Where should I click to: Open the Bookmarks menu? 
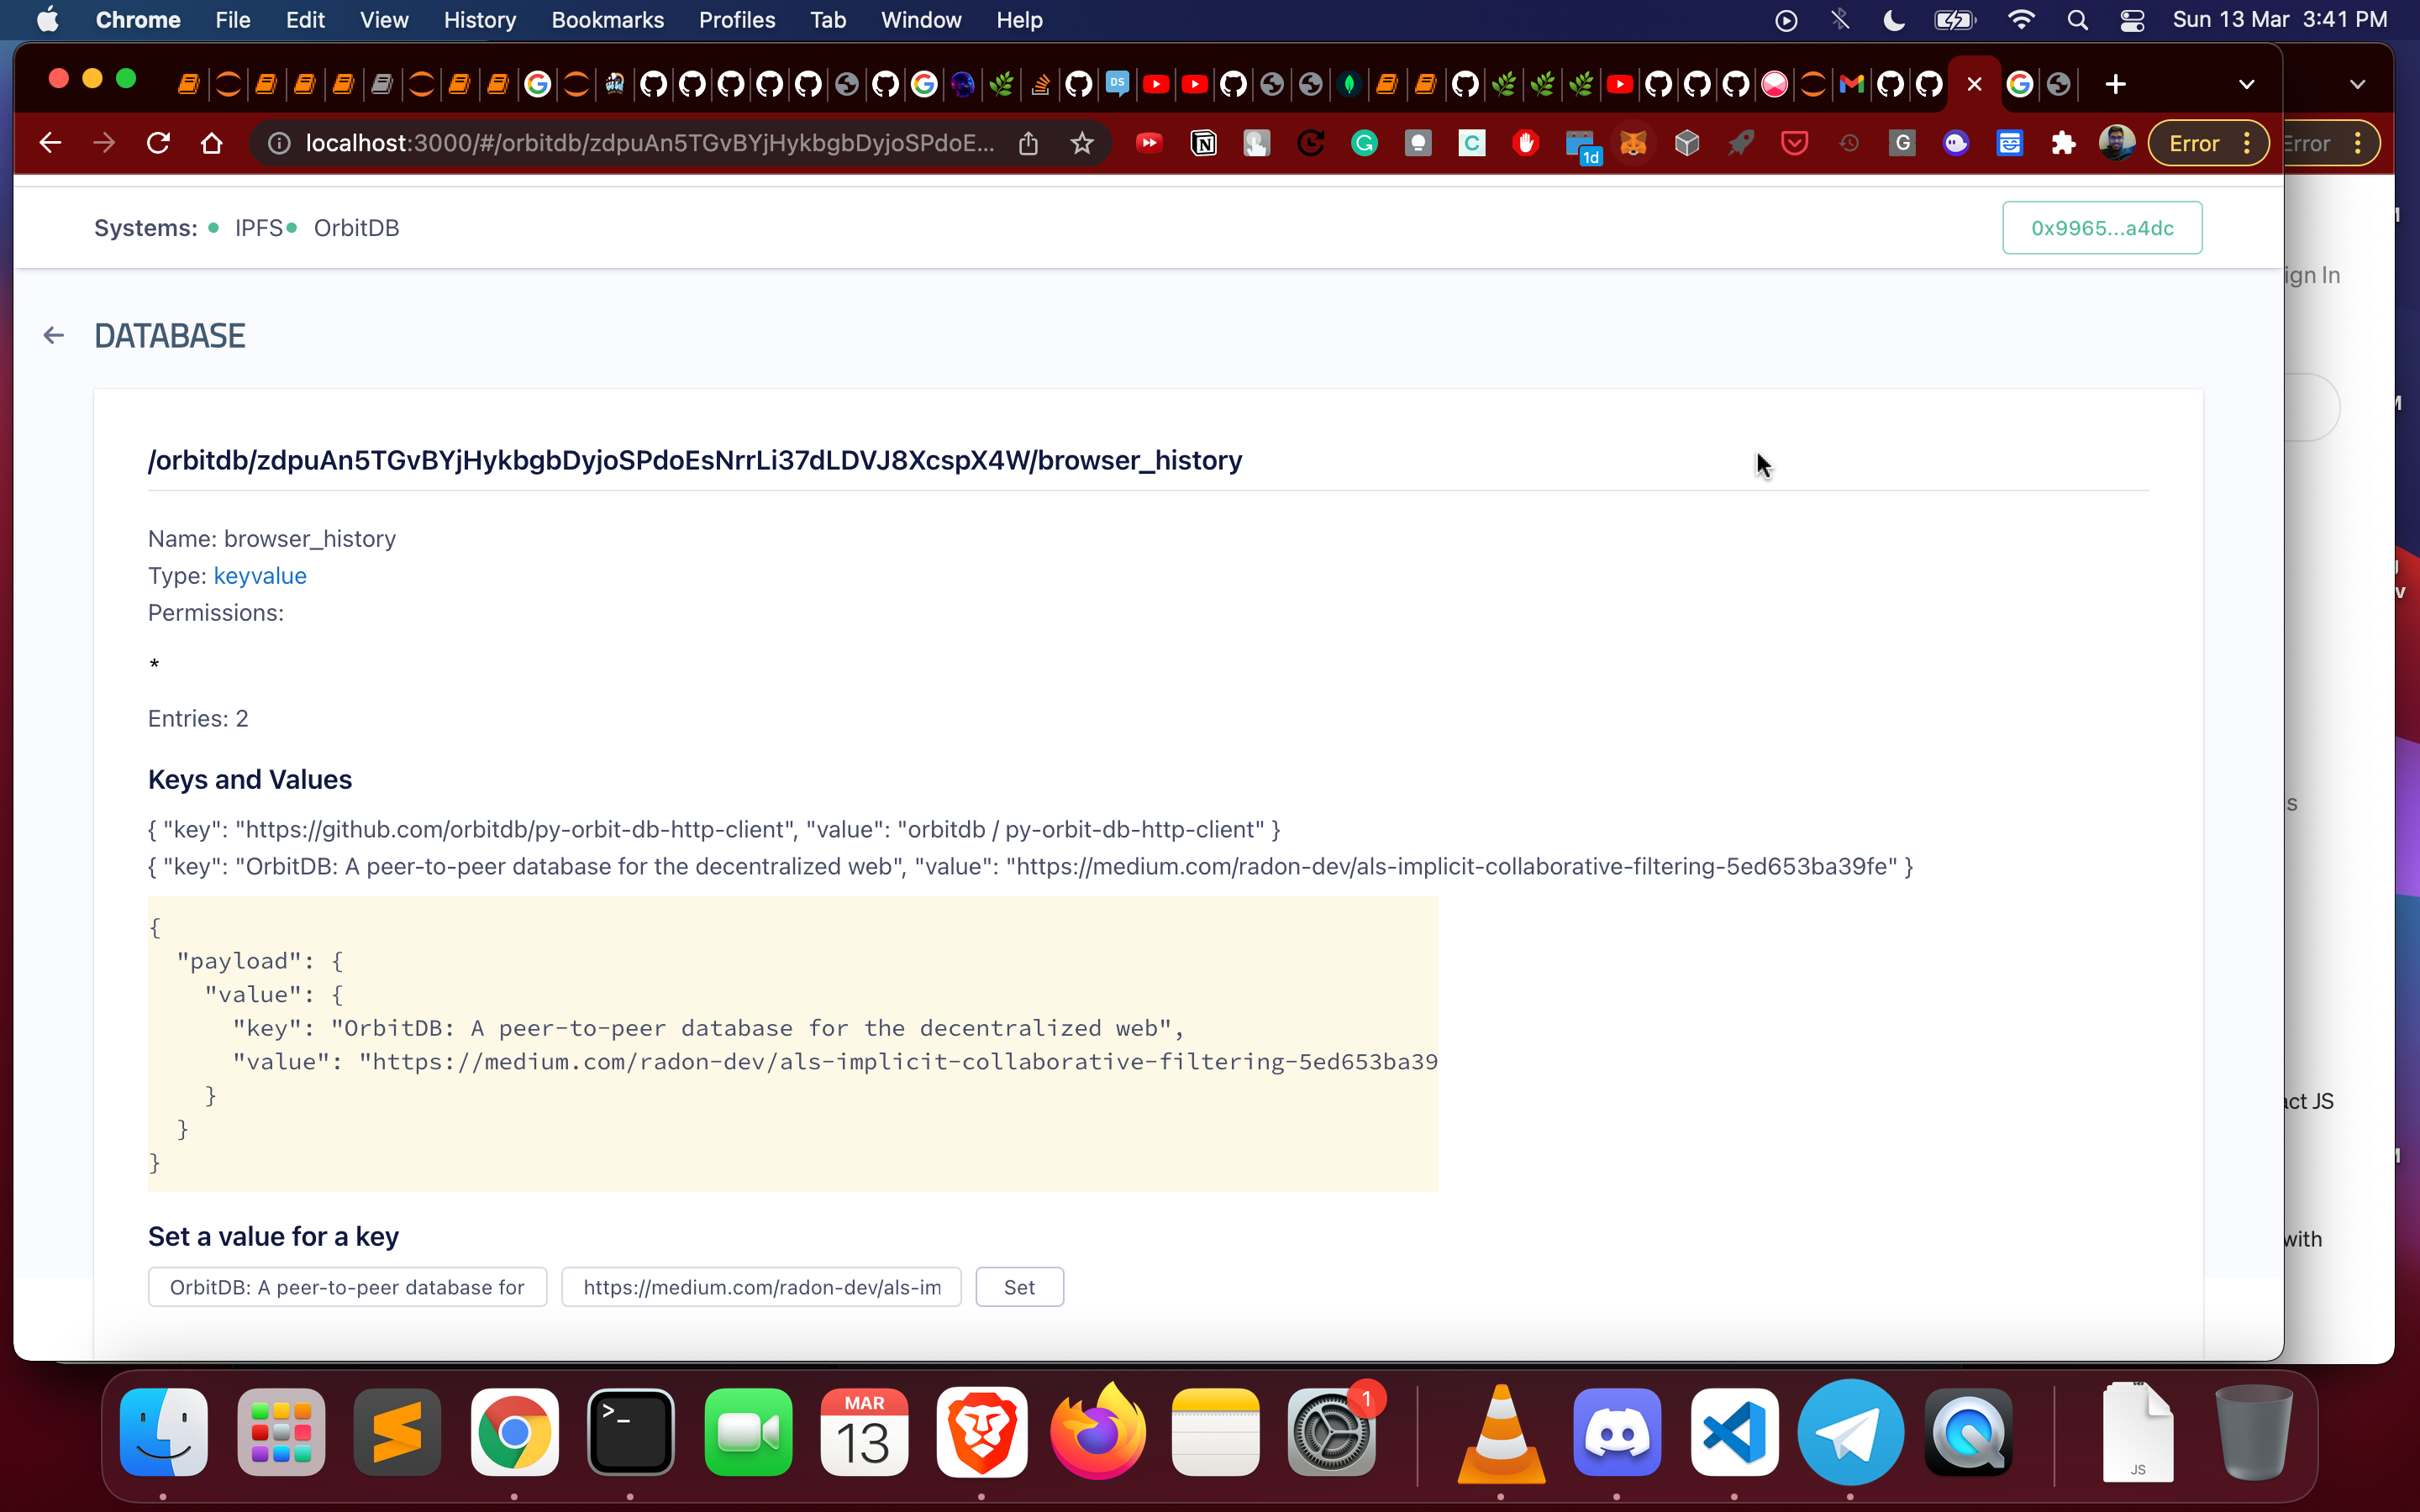[607, 20]
